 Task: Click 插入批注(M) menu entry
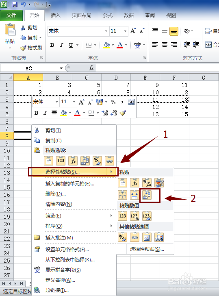click(74, 238)
